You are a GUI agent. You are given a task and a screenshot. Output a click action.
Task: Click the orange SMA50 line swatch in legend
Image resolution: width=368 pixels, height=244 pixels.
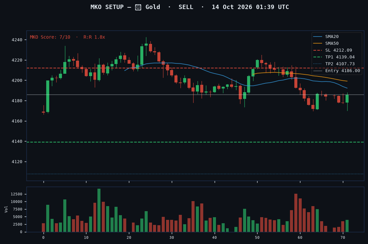(317, 43)
